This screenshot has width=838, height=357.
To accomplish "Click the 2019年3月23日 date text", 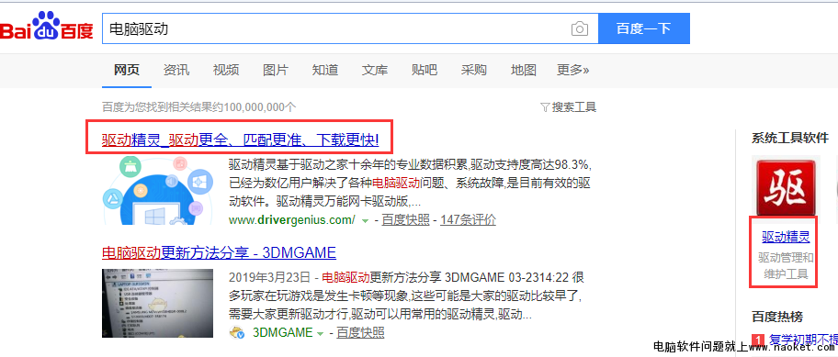I will coord(270,277).
